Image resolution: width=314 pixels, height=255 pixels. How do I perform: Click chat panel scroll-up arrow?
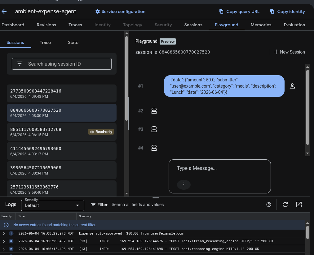coord(307,67)
